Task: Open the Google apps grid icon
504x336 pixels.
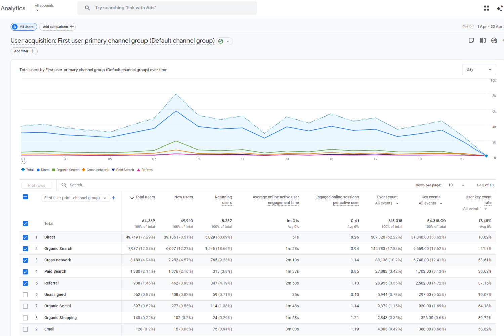Action: 486,8
